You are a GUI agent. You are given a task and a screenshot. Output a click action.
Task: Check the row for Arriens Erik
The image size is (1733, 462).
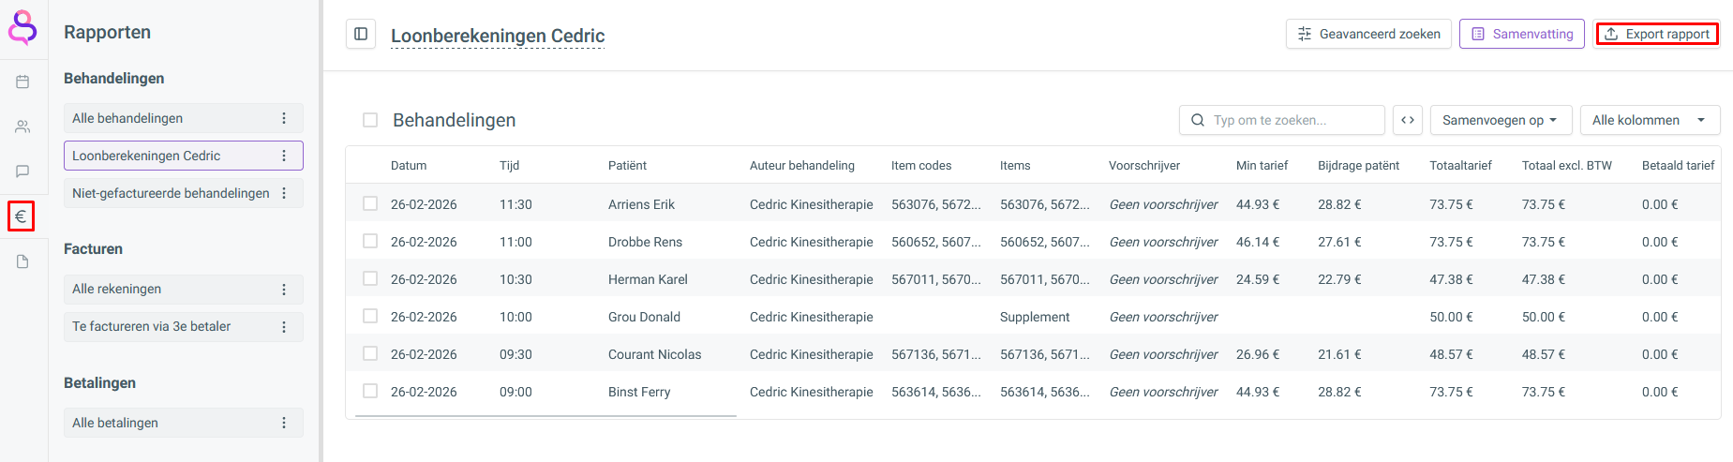coord(370,204)
